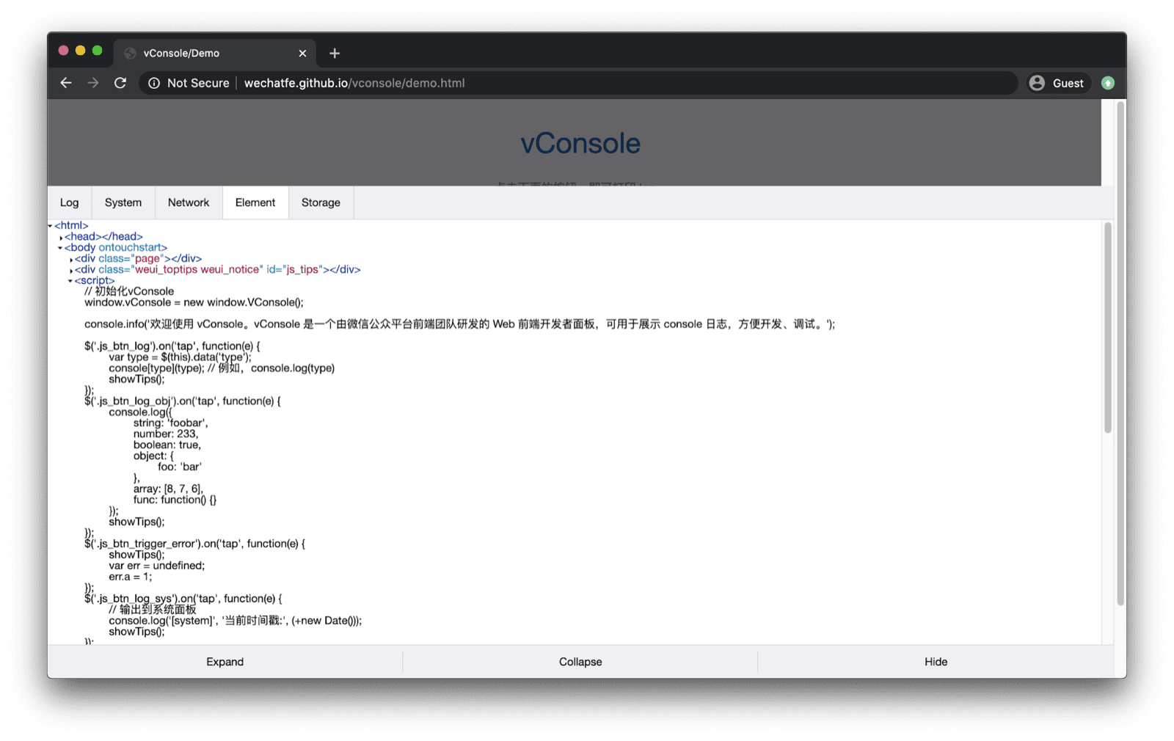Click the Guest profile avatar icon
This screenshot has width=1174, height=741.
pos(1037,83)
